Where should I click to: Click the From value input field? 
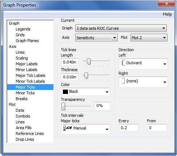point(157,128)
